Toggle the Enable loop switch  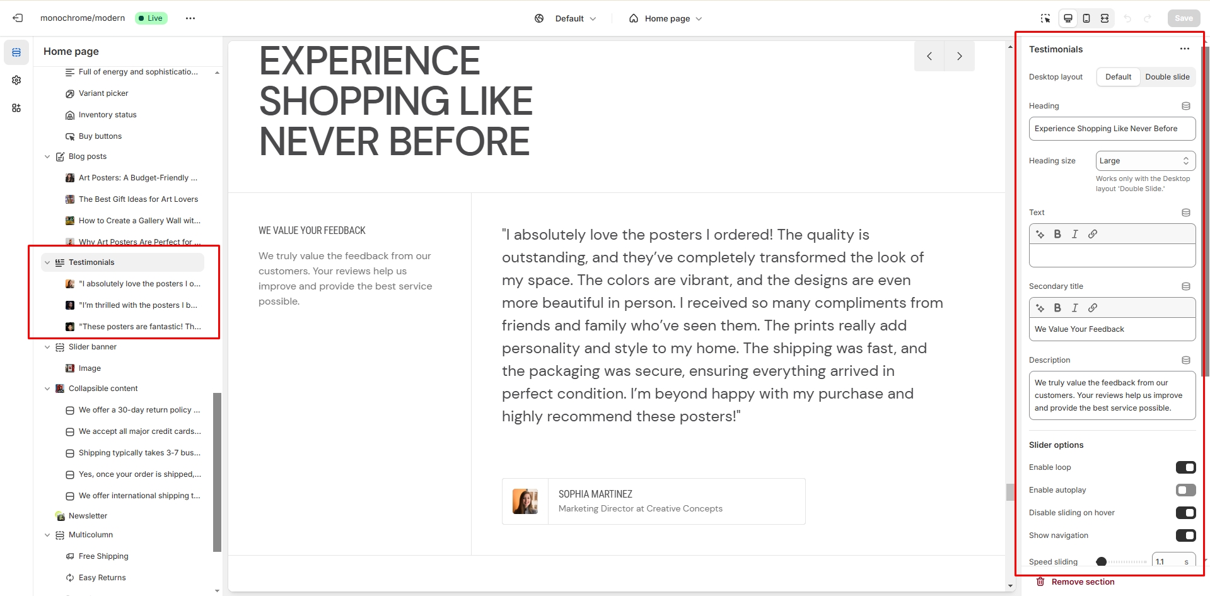click(1185, 467)
